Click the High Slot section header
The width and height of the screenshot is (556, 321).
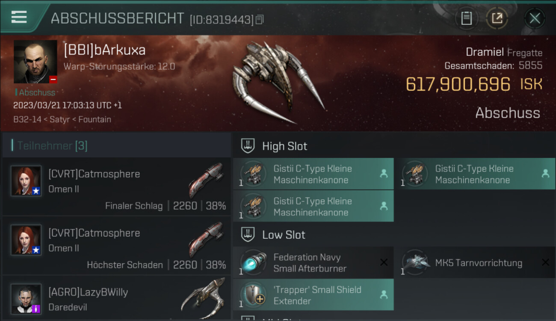coord(394,146)
